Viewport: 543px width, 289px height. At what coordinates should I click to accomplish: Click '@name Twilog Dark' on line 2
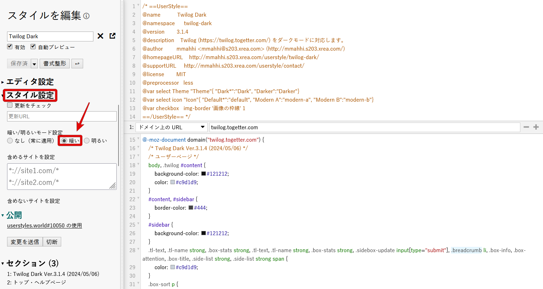174,15
